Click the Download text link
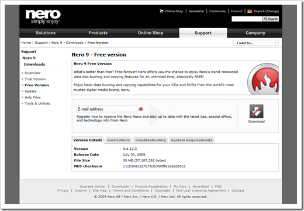The image size is (304, 211). coord(257,121)
